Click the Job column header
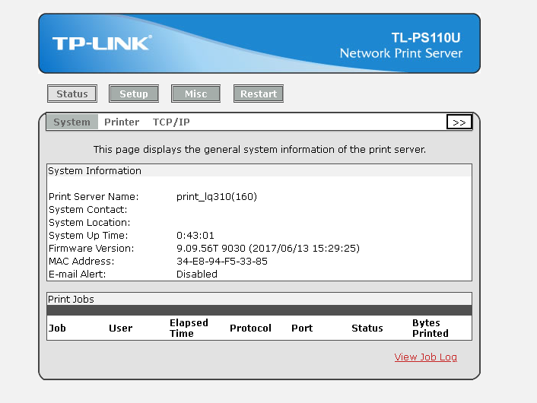 pos(57,328)
